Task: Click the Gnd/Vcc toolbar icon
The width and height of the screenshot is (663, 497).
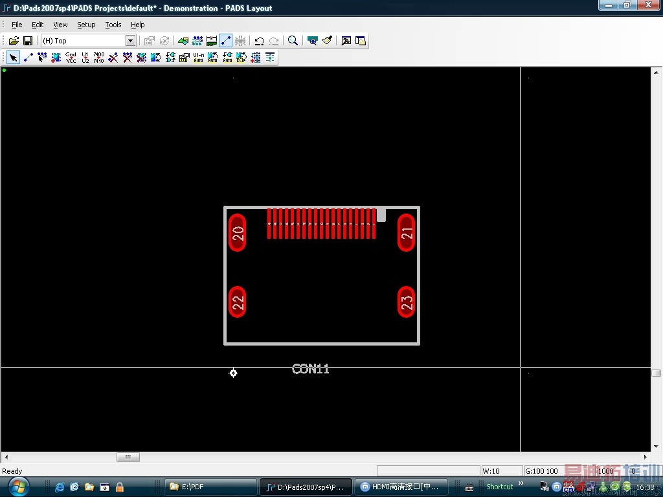Action: pos(71,58)
